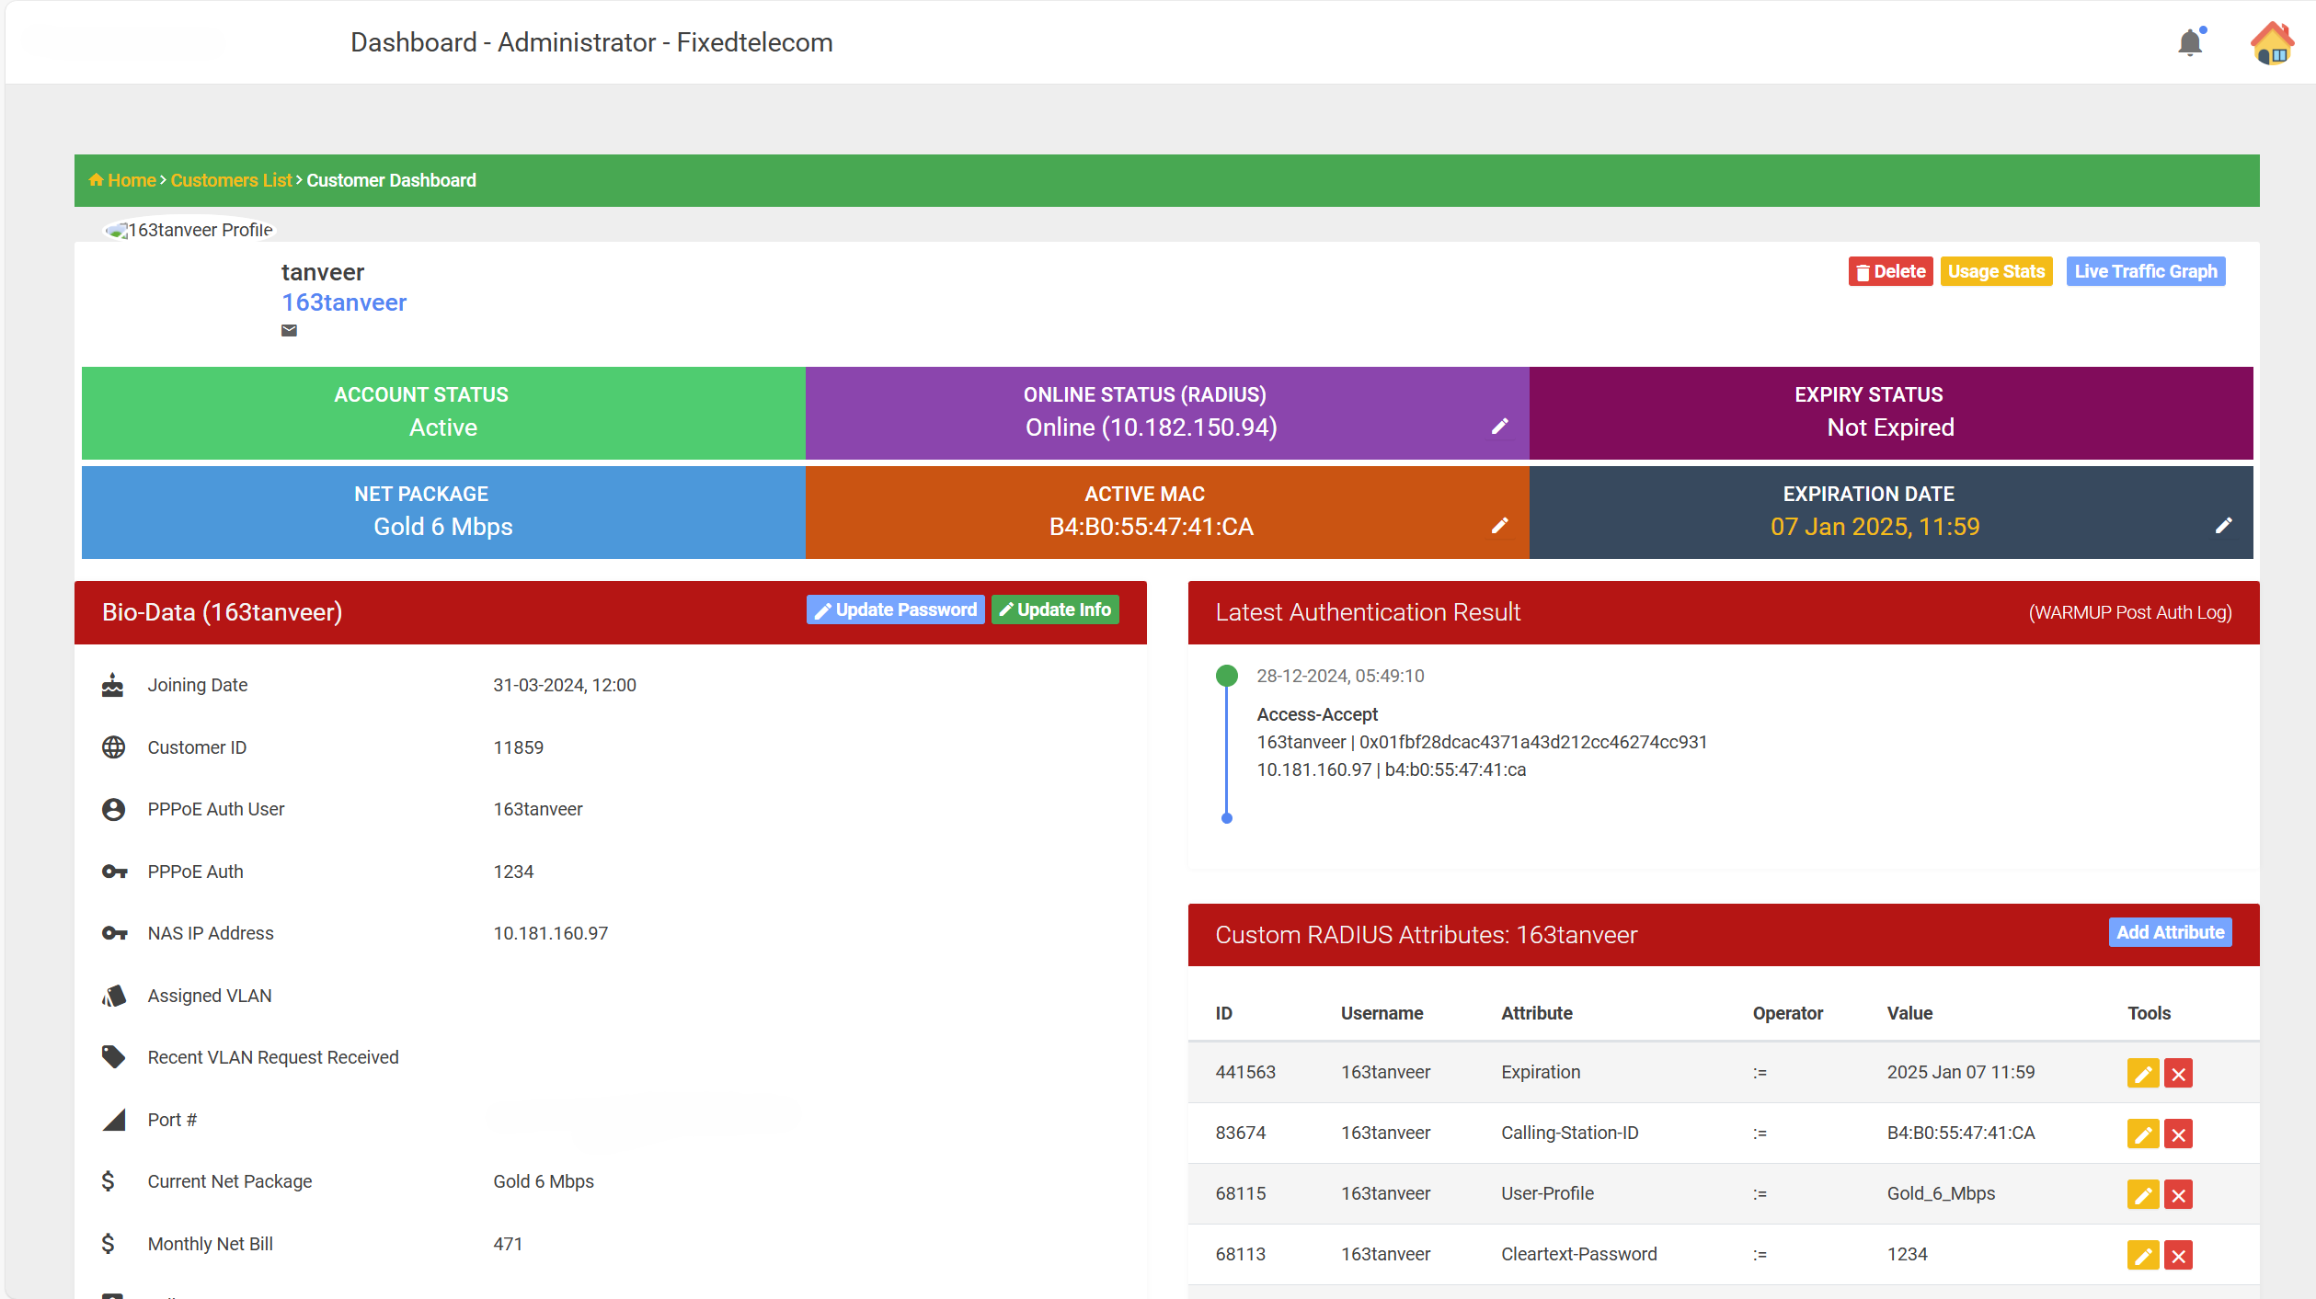Viewport: 2316px width, 1299px height.
Task: Edit the Expiration attribute with the yellow pencil
Action: click(x=2143, y=1072)
